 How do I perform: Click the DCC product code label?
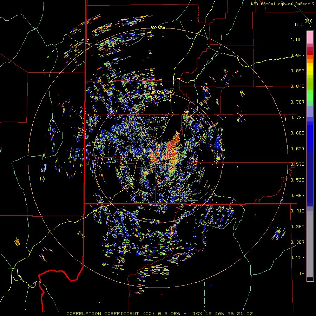point(308,21)
